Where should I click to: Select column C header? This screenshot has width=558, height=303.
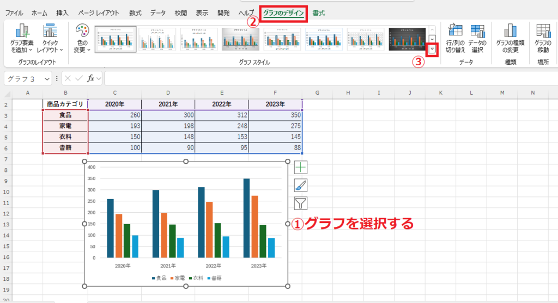[114, 92]
